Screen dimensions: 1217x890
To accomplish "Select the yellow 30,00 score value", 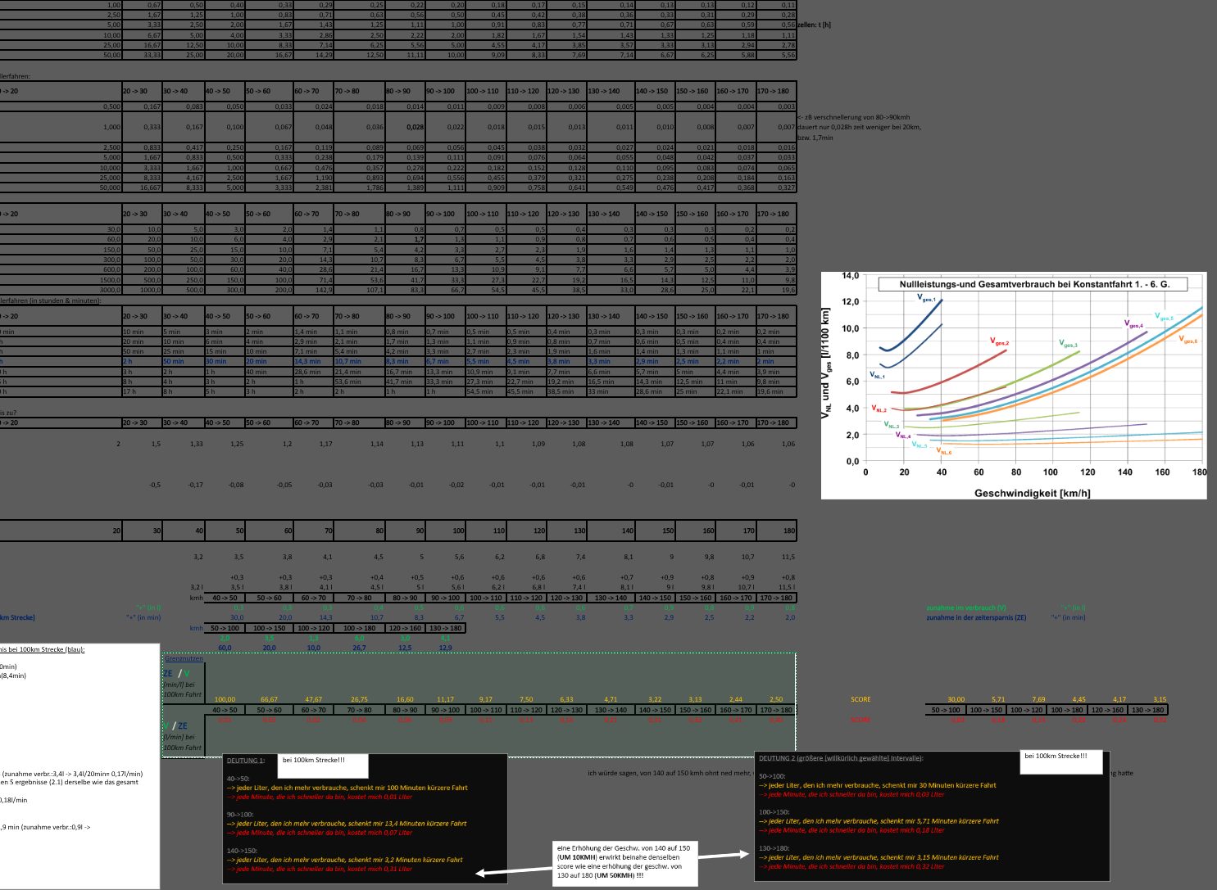I will pos(956,699).
